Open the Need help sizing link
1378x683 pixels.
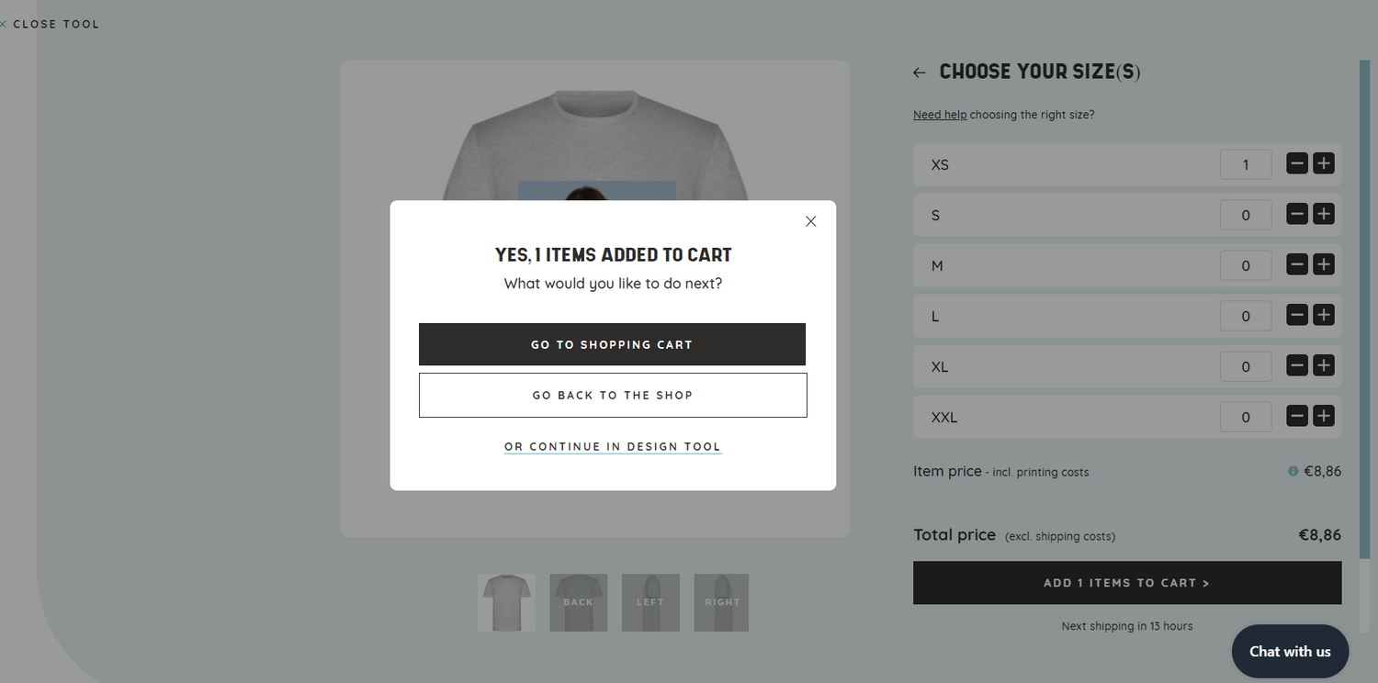(940, 115)
